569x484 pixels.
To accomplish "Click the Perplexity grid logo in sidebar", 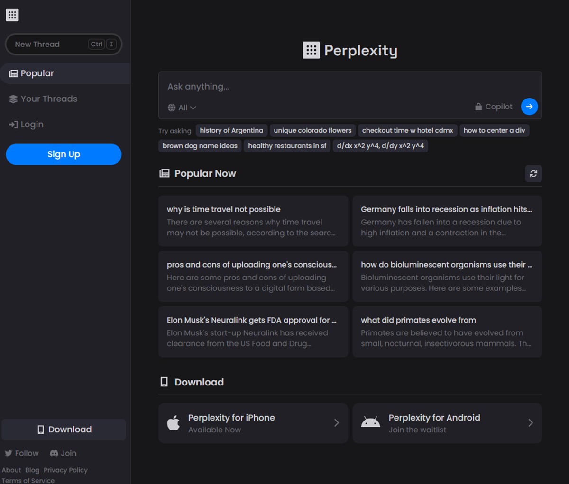I will [x=12, y=15].
